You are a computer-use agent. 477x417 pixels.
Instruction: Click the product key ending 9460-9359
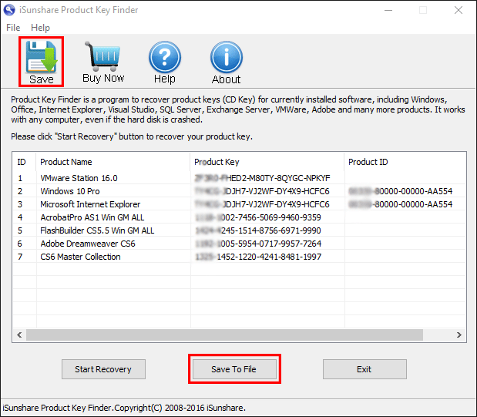[258, 217]
